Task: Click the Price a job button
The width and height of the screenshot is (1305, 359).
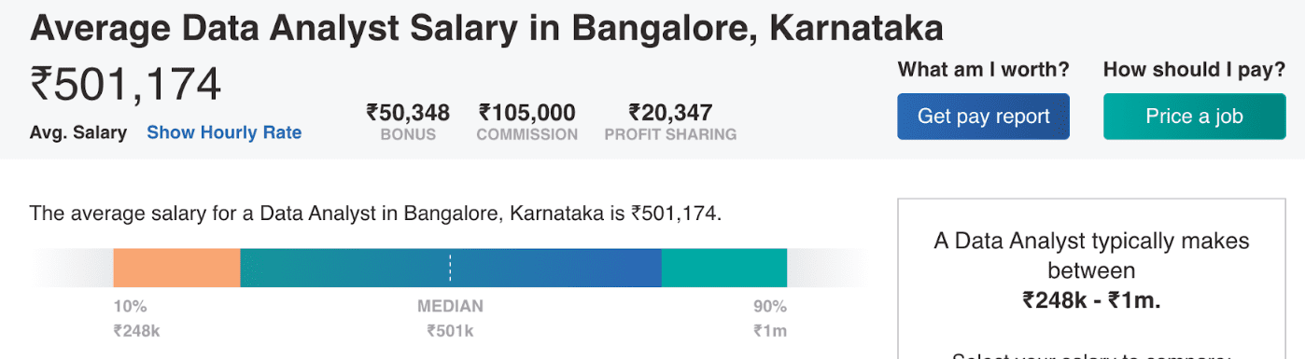Action: pyautogui.click(x=1194, y=117)
